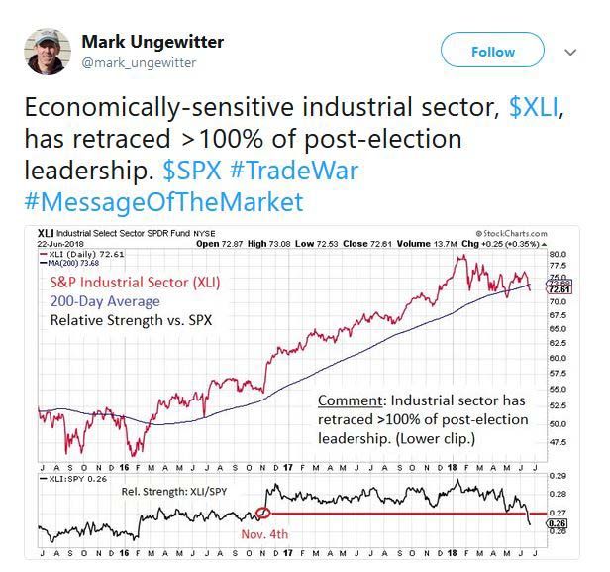The width and height of the screenshot is (610, 572).
Task: Click the @mark_ungewitter handle
Action: click(x=138, y=63)
